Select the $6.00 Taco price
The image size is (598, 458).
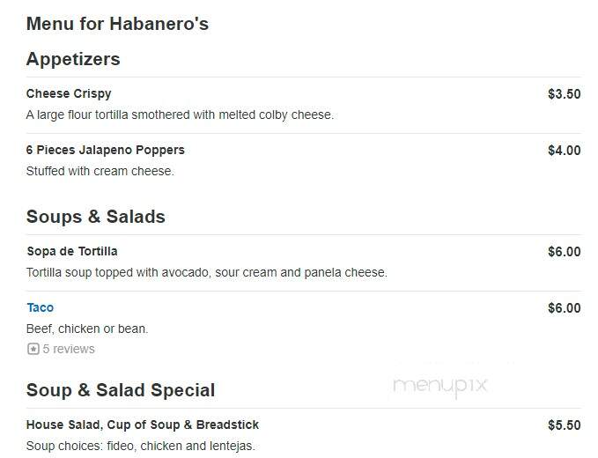tap(564, 308)
